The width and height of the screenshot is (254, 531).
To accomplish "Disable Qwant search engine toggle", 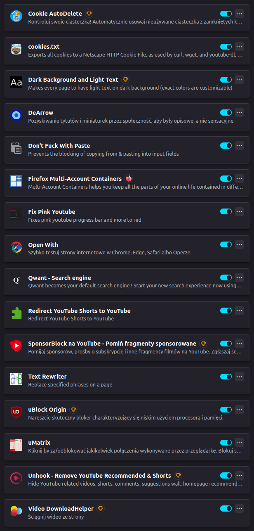I will pos(226,278).
